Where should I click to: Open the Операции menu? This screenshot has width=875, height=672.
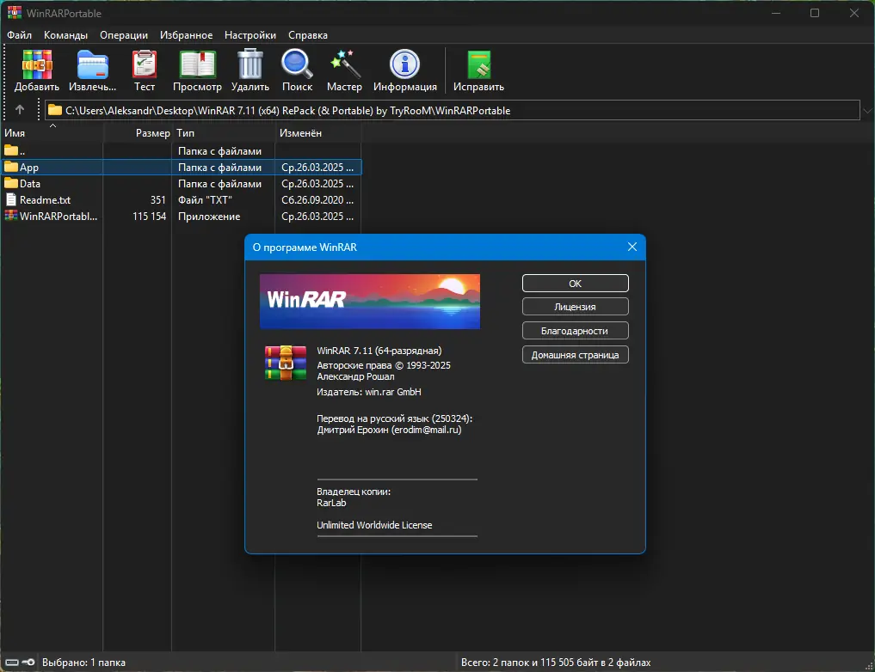coord(124,35)
